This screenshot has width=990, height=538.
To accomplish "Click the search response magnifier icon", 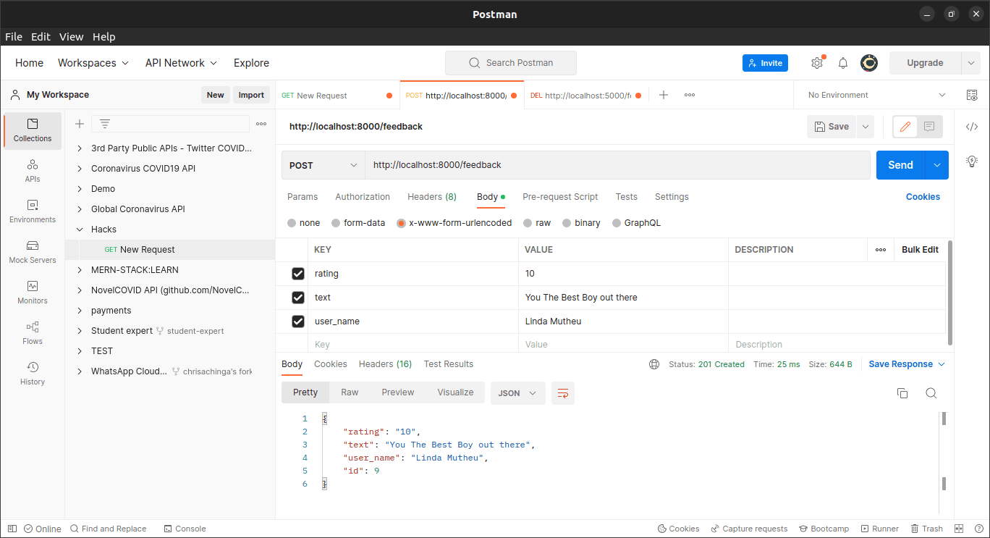I will [x=931, y=393].
